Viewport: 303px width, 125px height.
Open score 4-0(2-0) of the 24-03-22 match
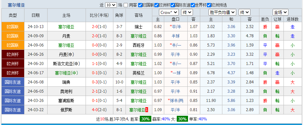pyautogui.click(x=99, y=110)
